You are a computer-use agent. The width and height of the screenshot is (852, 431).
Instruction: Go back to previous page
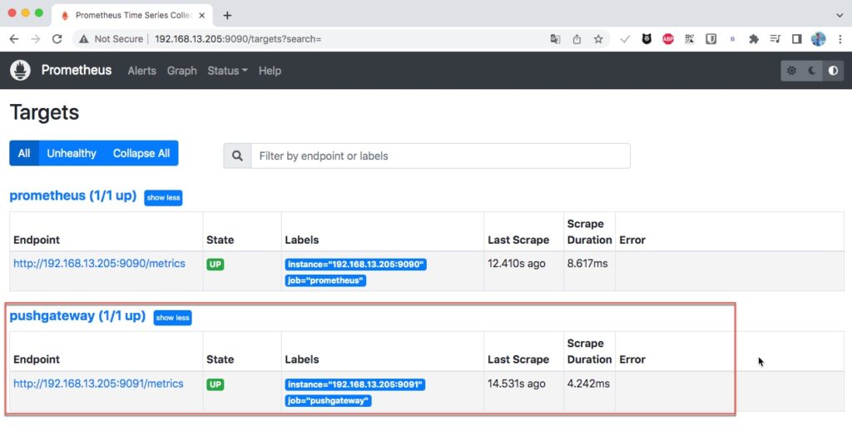pyautogui.click(x=14, y=39)
